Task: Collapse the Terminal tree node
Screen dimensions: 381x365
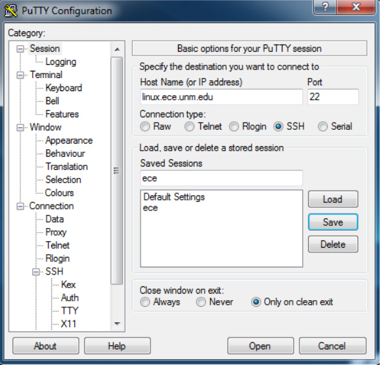Action: pos(20,75)
